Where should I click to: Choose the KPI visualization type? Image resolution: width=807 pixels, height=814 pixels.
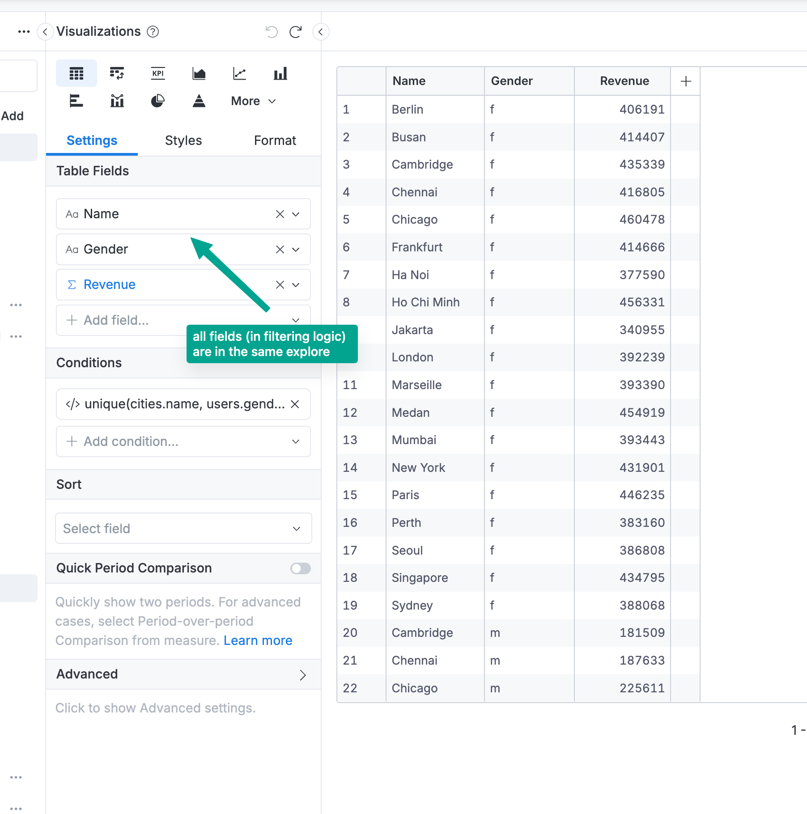click(x=158, y=73)
